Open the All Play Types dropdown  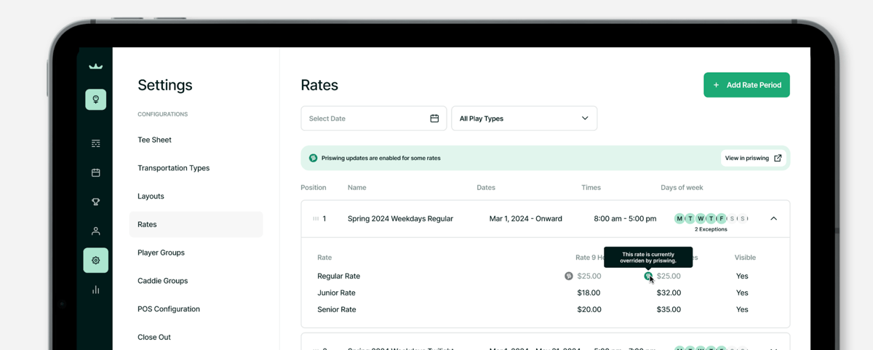524,119
